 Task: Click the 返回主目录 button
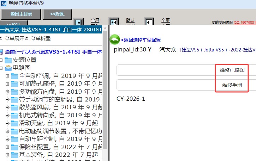[x=21, y=14]
